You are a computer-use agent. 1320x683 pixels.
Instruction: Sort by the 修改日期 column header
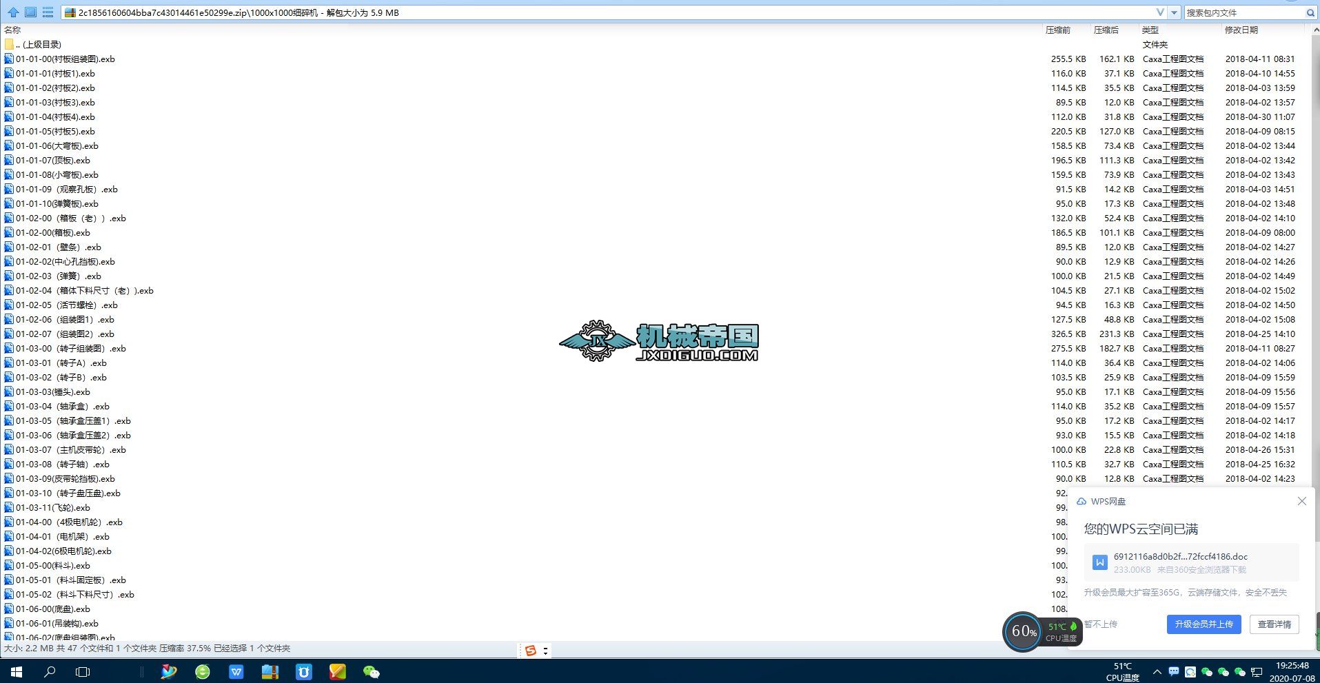(1241, 30)
